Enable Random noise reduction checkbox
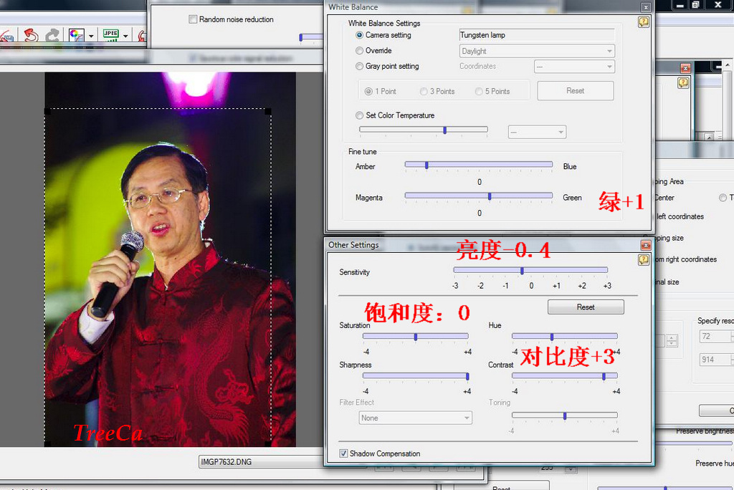734x490 pixels. click(x=193, y=19)
